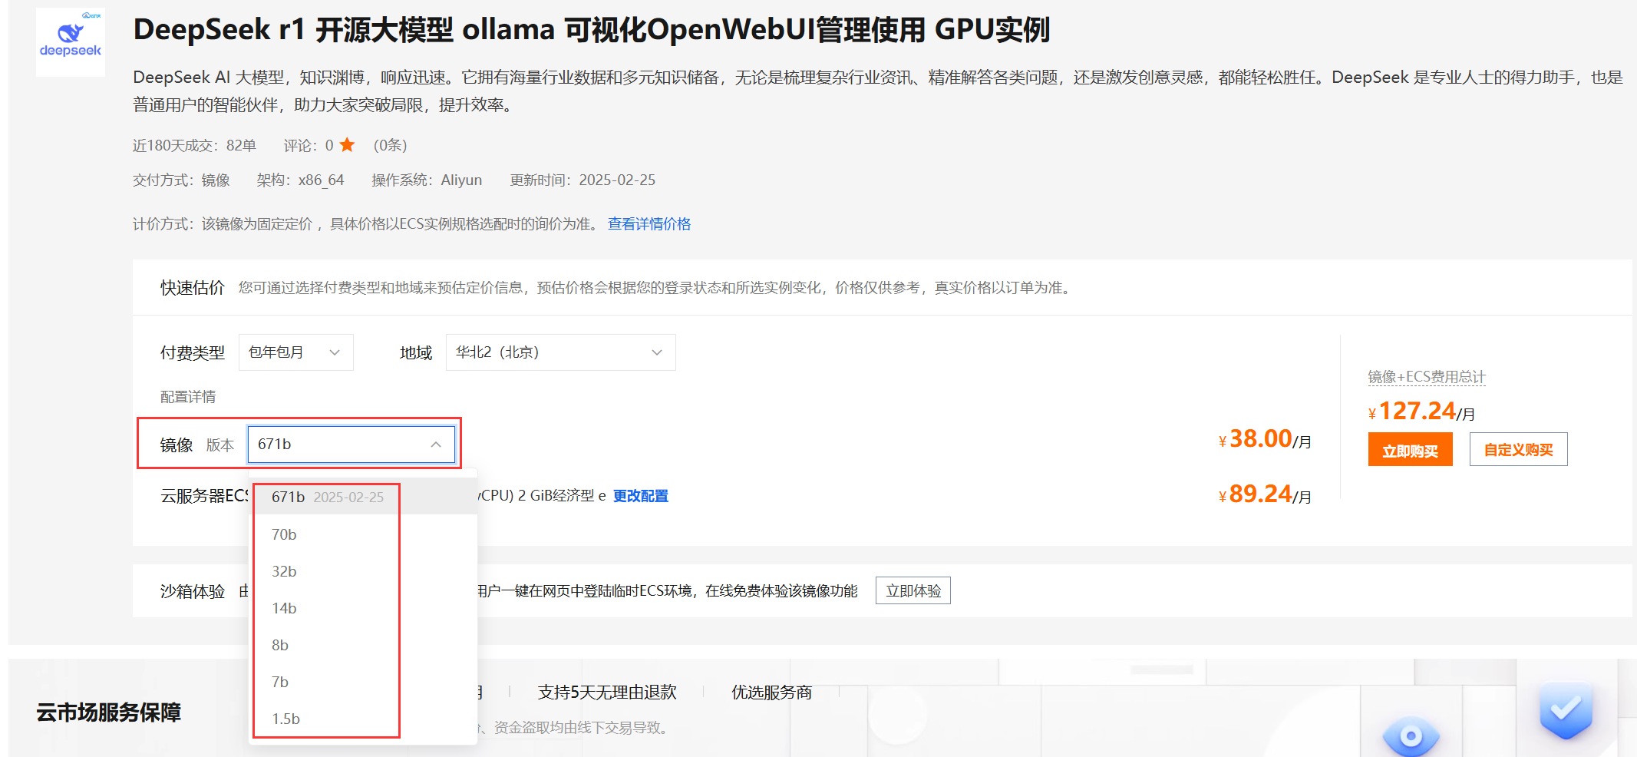Click the 镜像+ECS费用总计 label
Screen dimensions: 1637x757
(x=1427, y=377)
